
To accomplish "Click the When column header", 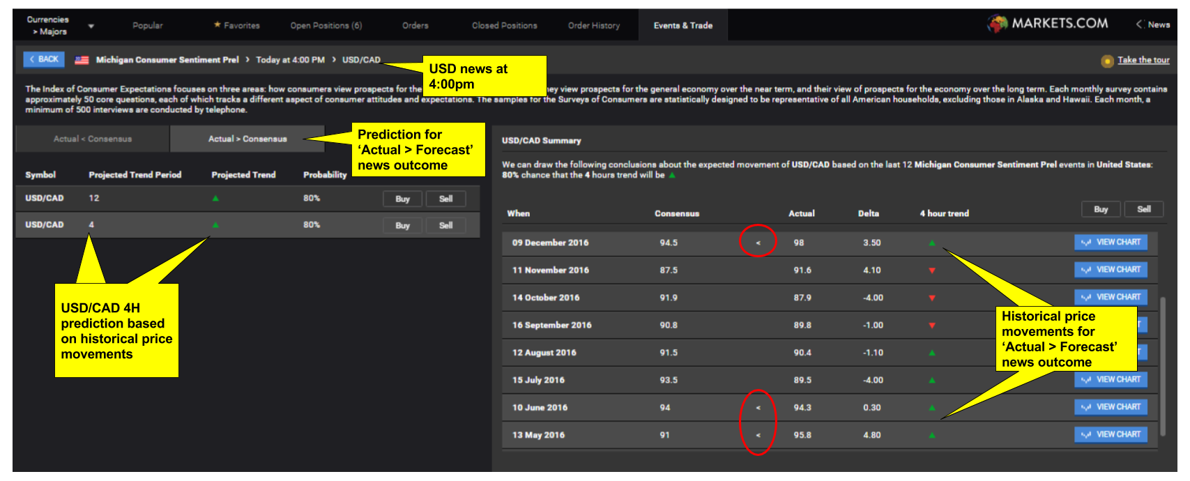I will (518, 214).
